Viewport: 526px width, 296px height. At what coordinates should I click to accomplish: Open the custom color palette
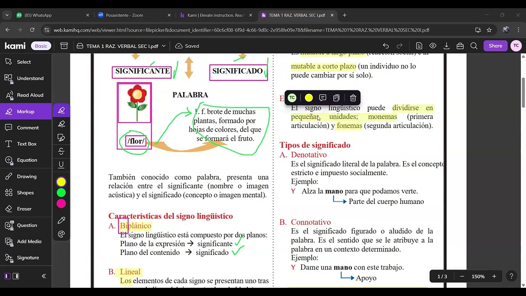[x=61, y=234]
